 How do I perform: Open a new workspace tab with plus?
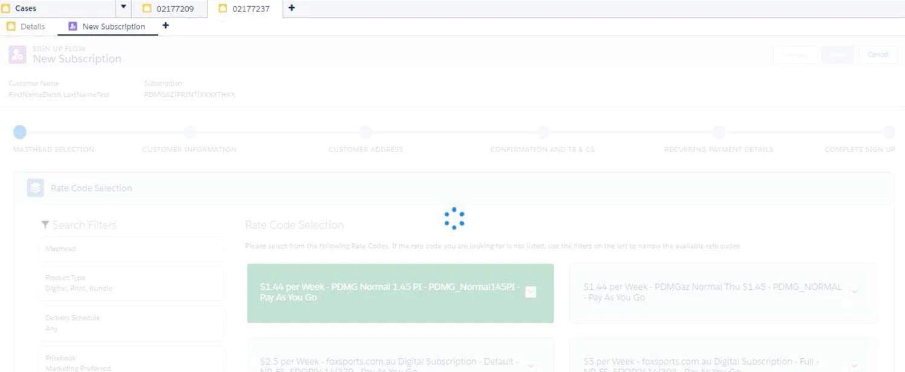pyautogui.click(x=292, y=8)
